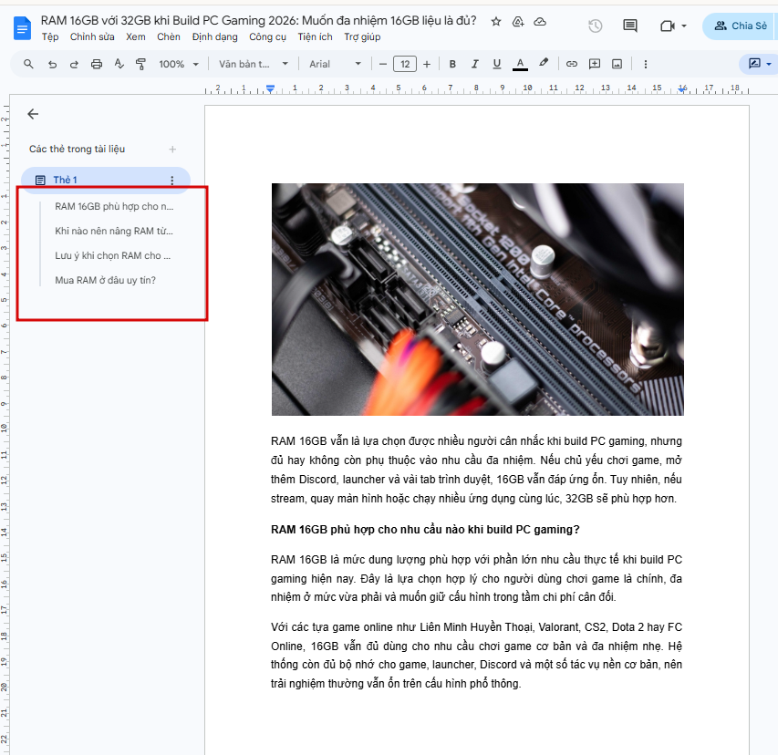Open version history clock icon

click(x=595, y=26)
